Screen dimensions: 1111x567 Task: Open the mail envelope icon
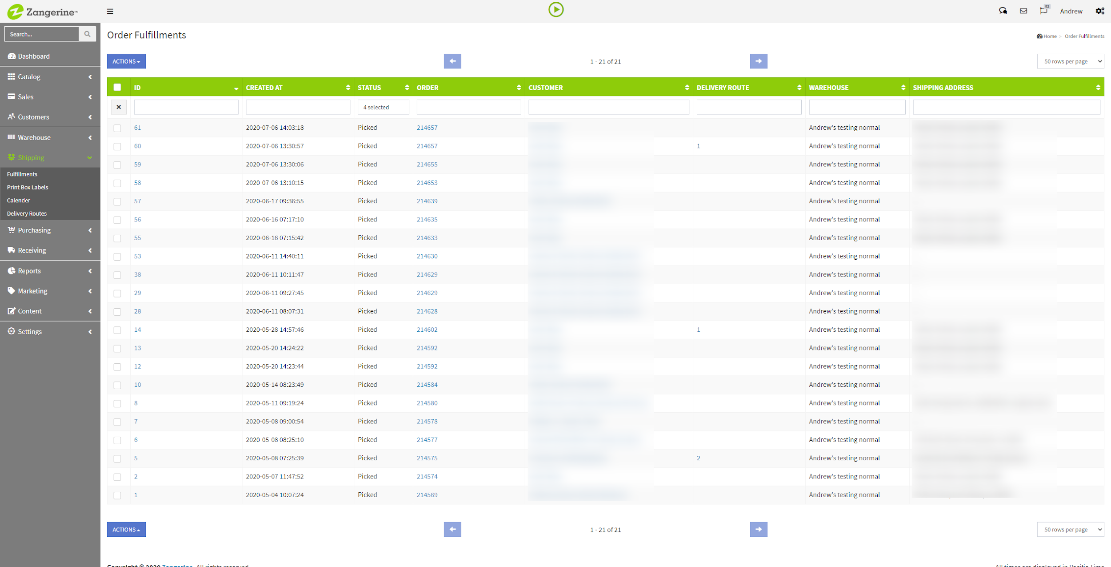click(x=1023, y=11)
